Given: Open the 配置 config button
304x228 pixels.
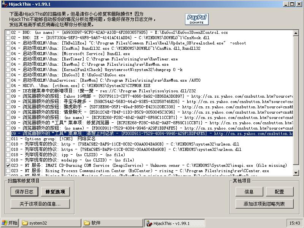Looking at the screenshot, I should coord(280,192).
